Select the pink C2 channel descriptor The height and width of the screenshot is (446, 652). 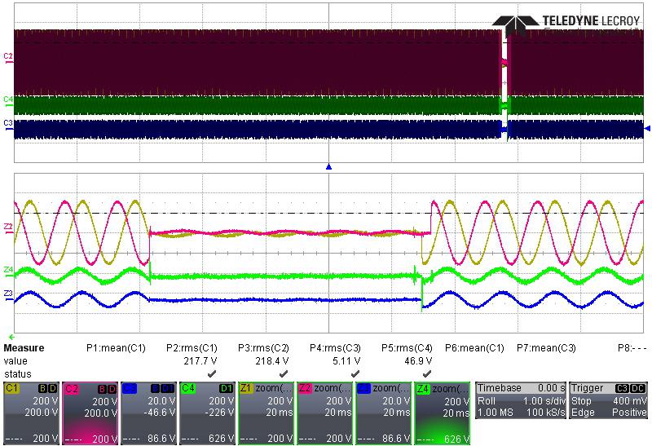click(89, 412)
